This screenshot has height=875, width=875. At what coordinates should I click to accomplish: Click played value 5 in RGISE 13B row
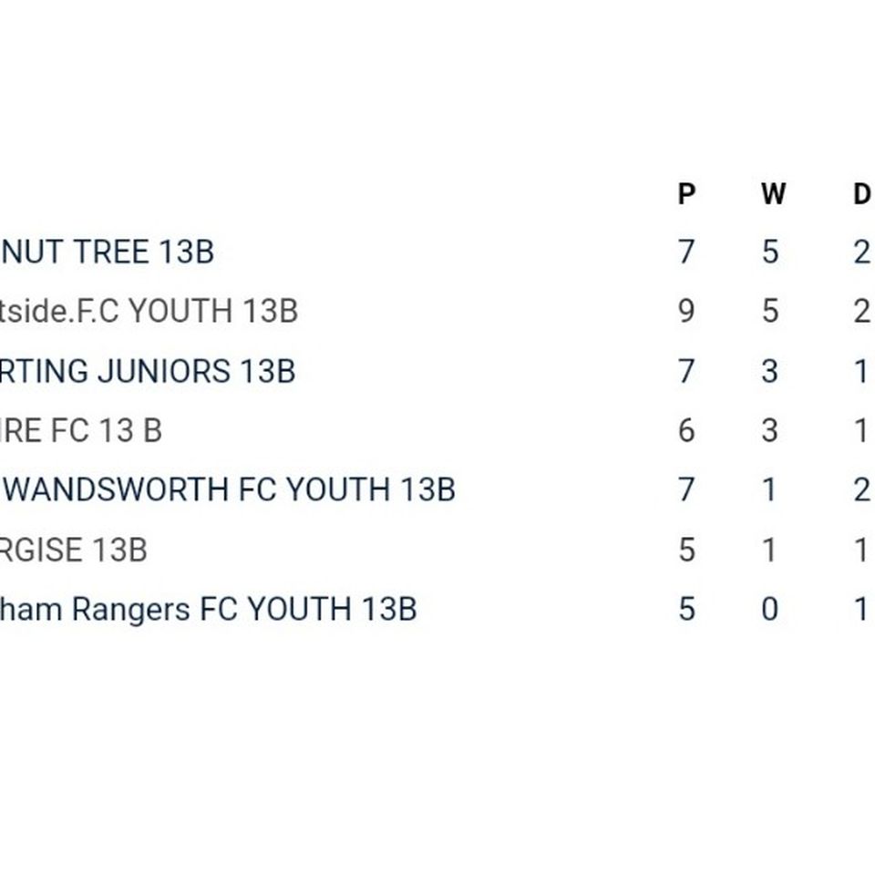tap(687, 550)
